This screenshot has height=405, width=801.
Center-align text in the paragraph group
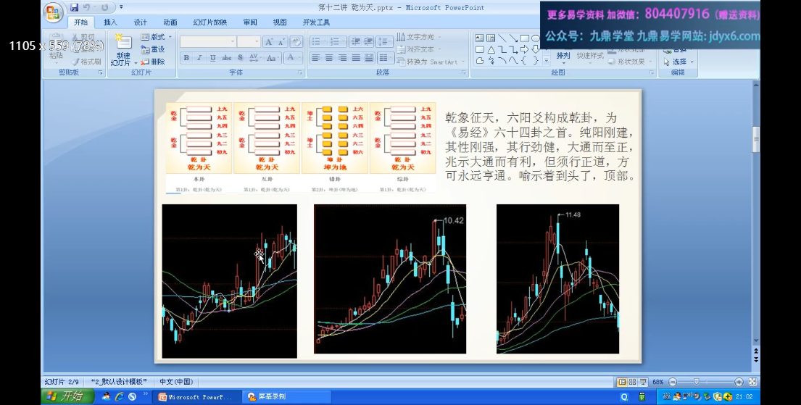pyautogui.click(x=328, y=58)
